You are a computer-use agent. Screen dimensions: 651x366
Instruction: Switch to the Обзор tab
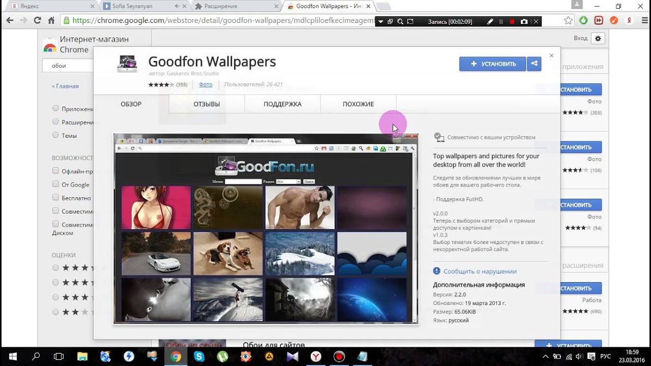click(x=131, y=104)
